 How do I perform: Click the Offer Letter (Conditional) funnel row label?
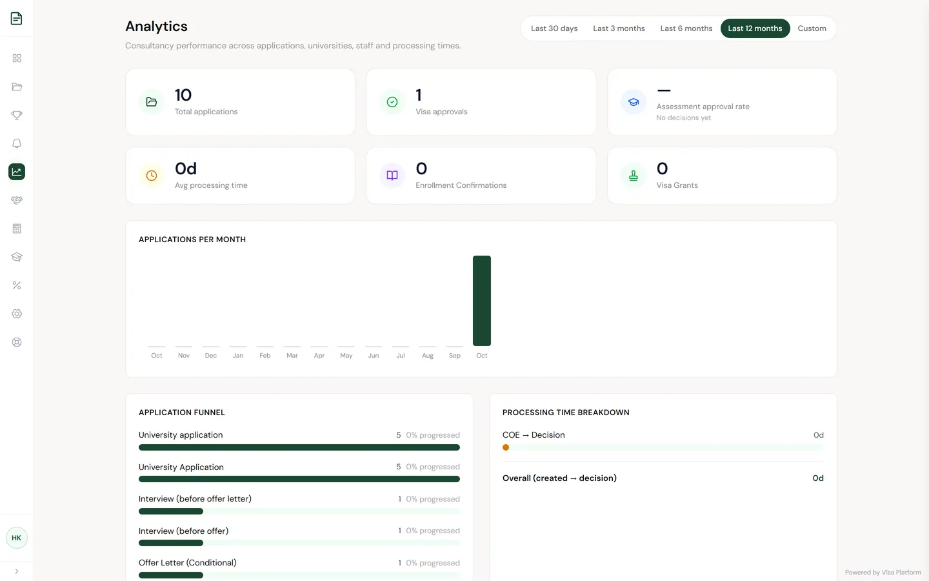(188, 563)
